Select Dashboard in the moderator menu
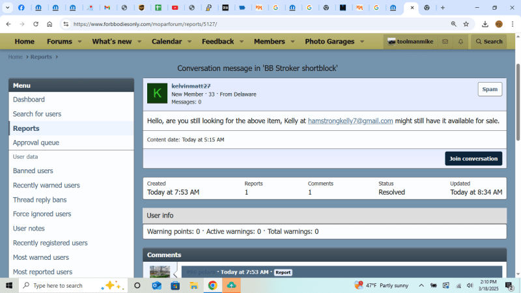This screenshot has width=521, height=293. [x=72, y=100]
